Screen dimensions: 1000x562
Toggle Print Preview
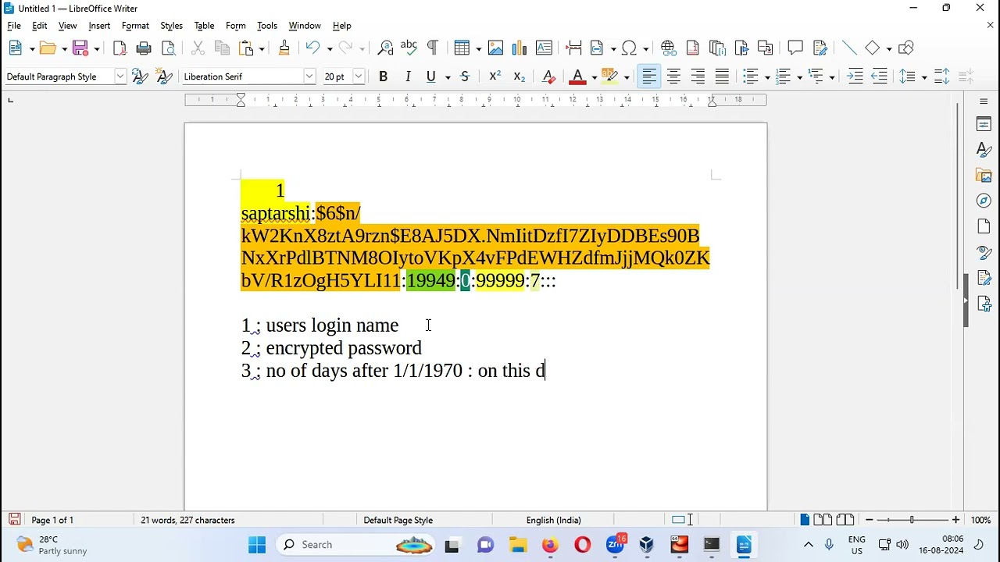click(168, 48)
